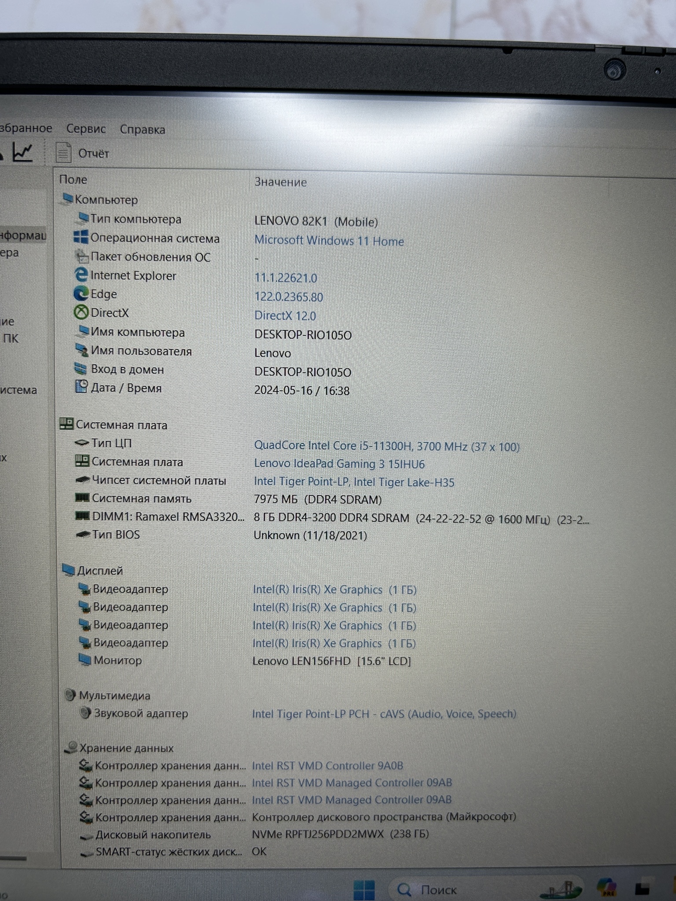
Task: Click the graph chart toolbar icon
Action: [23, 152]
